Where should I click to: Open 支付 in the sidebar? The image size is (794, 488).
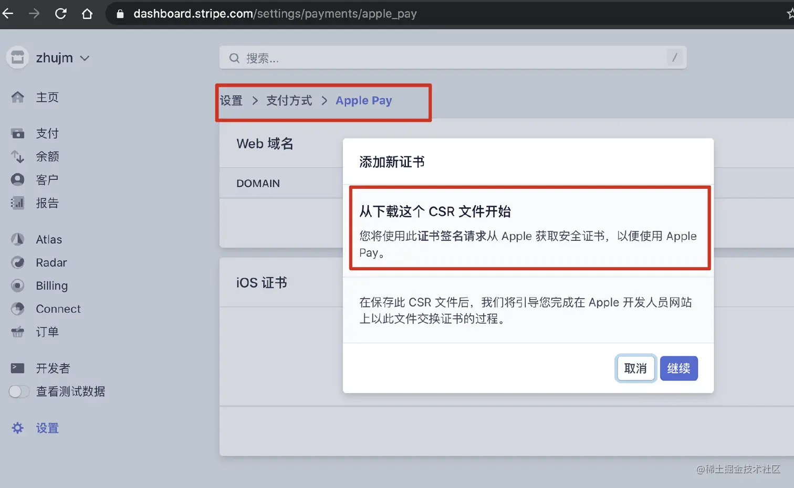coord(47,133)
